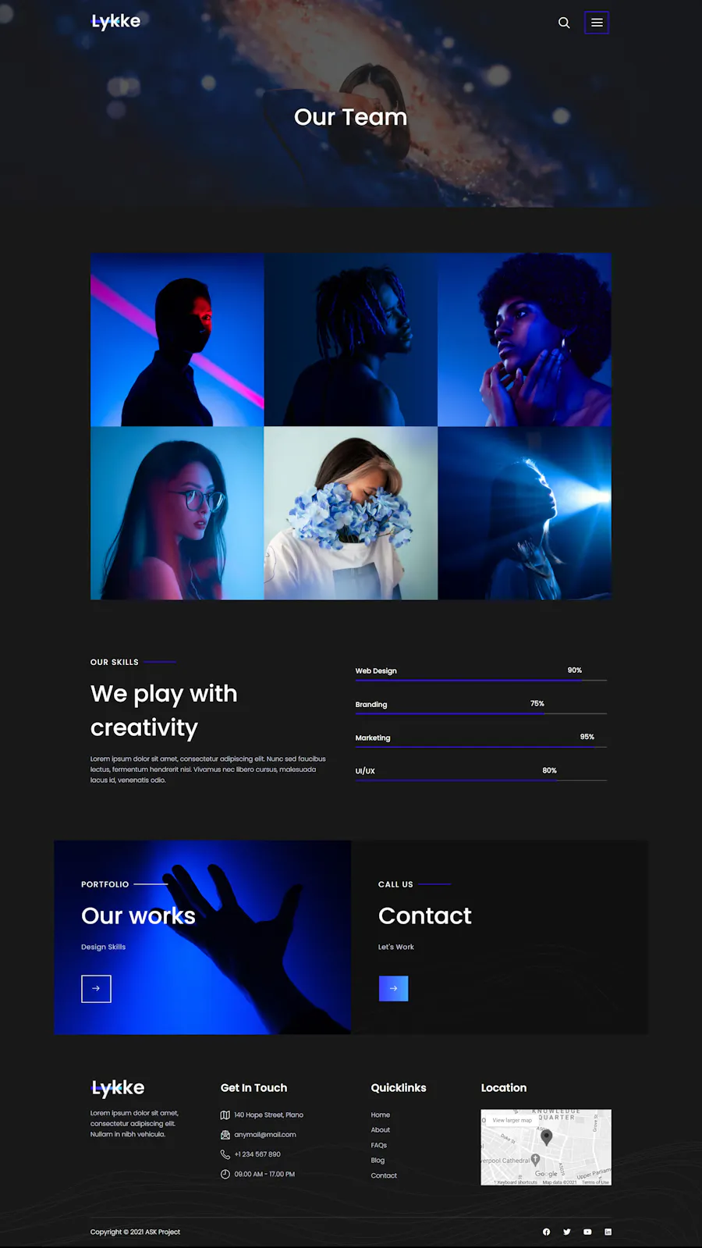Click View larger map on the map
The height and width of the screenshot is (1248, 702).
[x=512, y=1120]
